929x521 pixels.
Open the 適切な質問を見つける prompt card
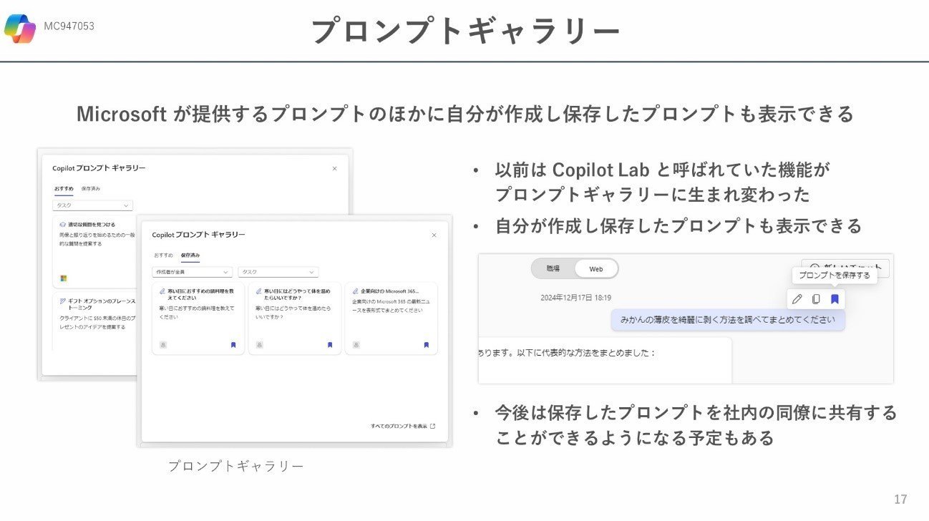tap(94, 250)
